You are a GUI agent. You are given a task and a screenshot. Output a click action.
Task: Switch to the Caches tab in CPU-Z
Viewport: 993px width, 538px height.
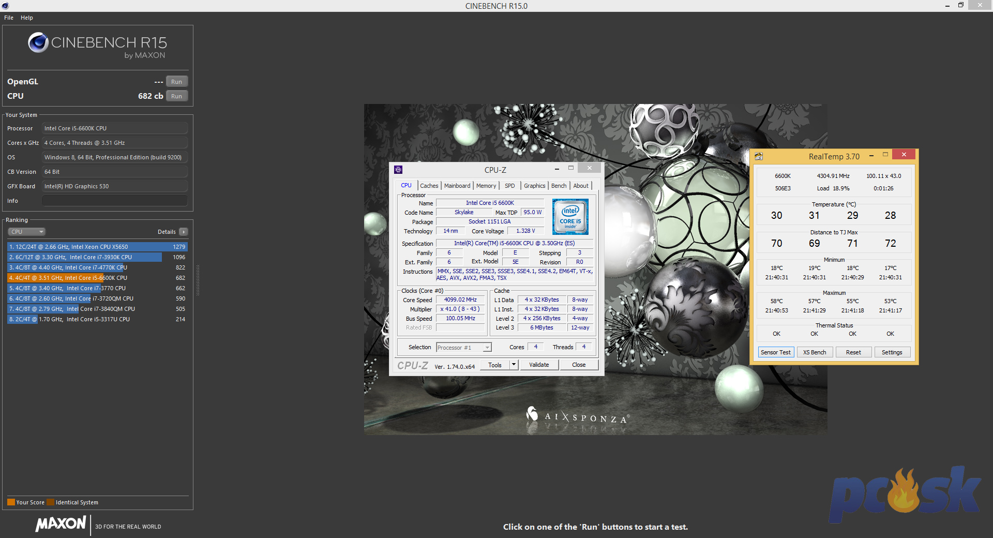click(x=429, y=186)
